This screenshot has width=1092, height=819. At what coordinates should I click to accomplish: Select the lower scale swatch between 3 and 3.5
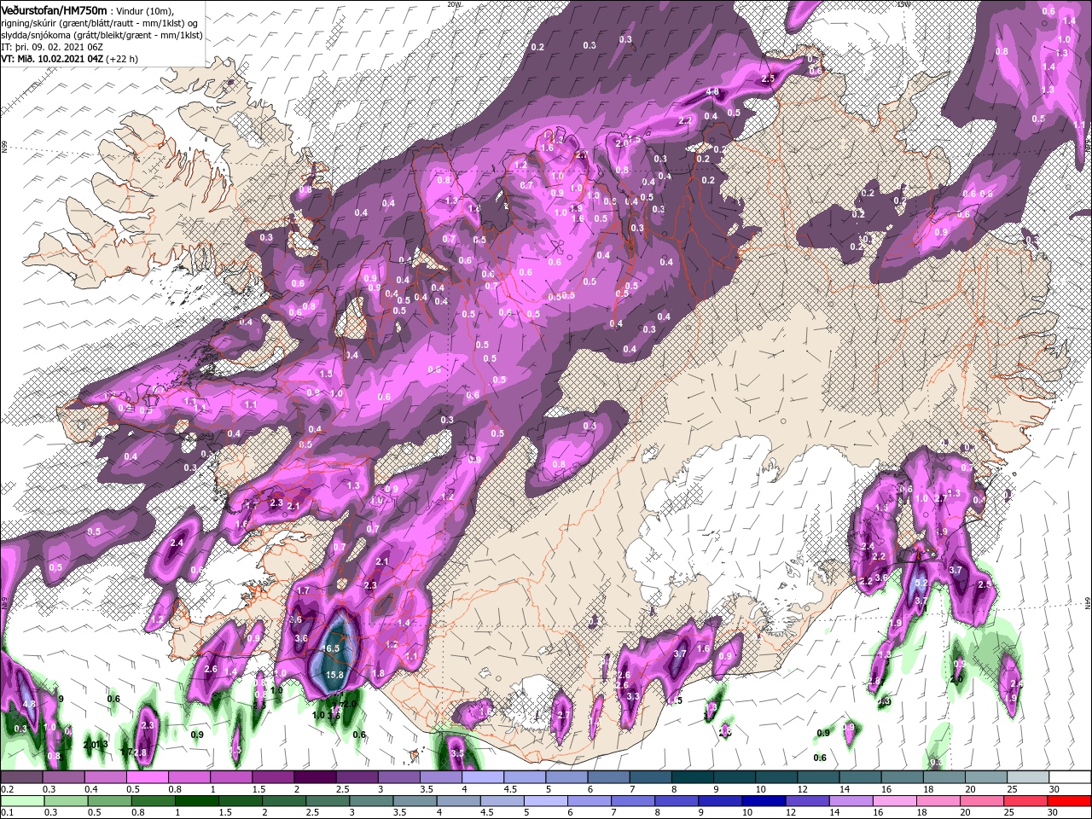[370, 800]
